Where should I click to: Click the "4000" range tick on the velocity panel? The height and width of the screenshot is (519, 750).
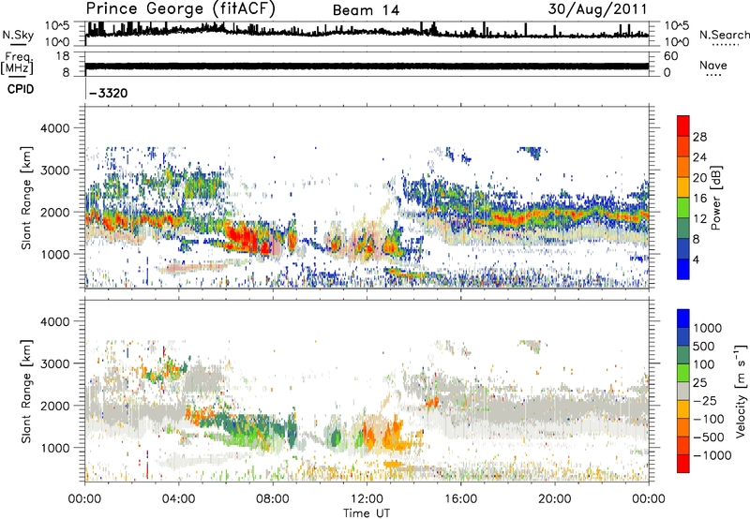point(55,321)
